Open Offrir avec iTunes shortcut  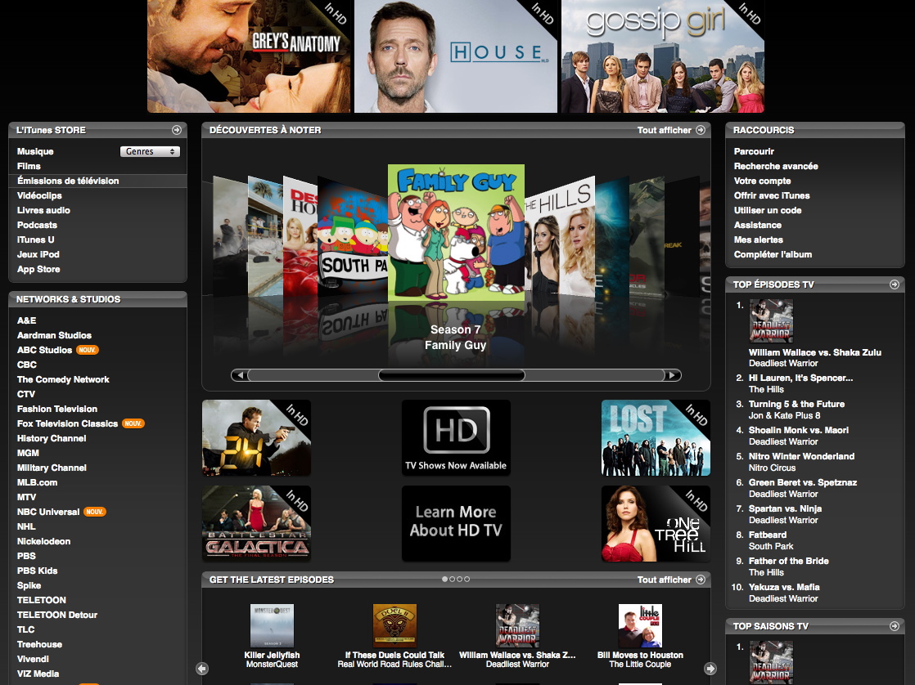click(772, 195)
